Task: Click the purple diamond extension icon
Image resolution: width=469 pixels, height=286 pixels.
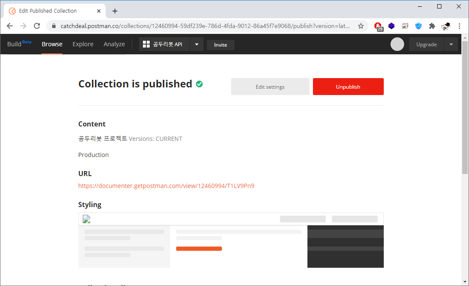Action: tap(391, 26)
